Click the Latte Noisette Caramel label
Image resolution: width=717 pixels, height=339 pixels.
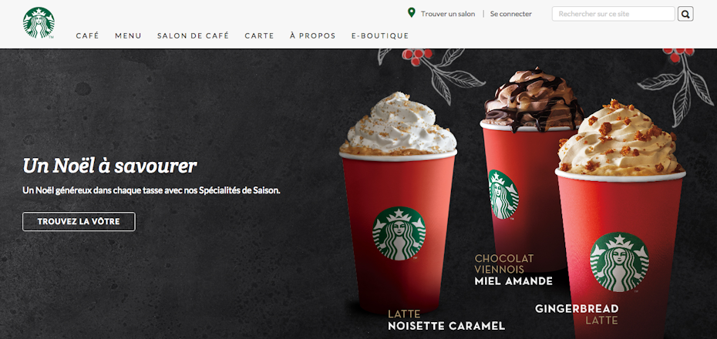point(446,321)
